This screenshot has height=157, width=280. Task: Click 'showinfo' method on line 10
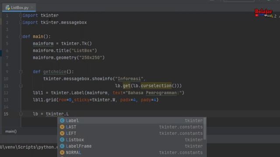click(x=102, y=78)
